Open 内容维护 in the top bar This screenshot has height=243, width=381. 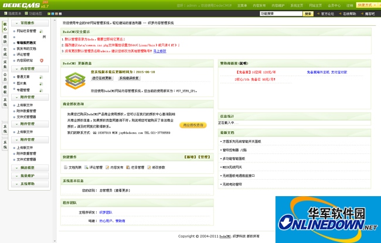tap(278, 6)
